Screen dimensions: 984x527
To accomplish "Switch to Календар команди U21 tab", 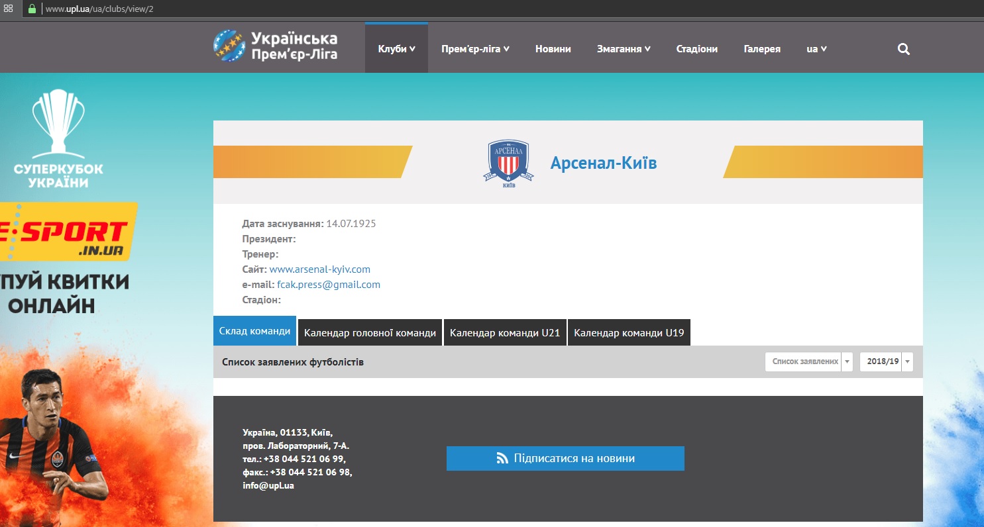I will coord(505,332).
